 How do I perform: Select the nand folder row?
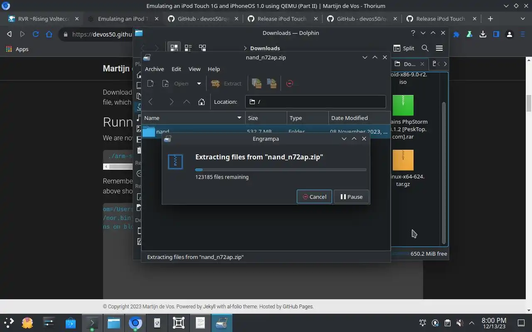[266, 131]
